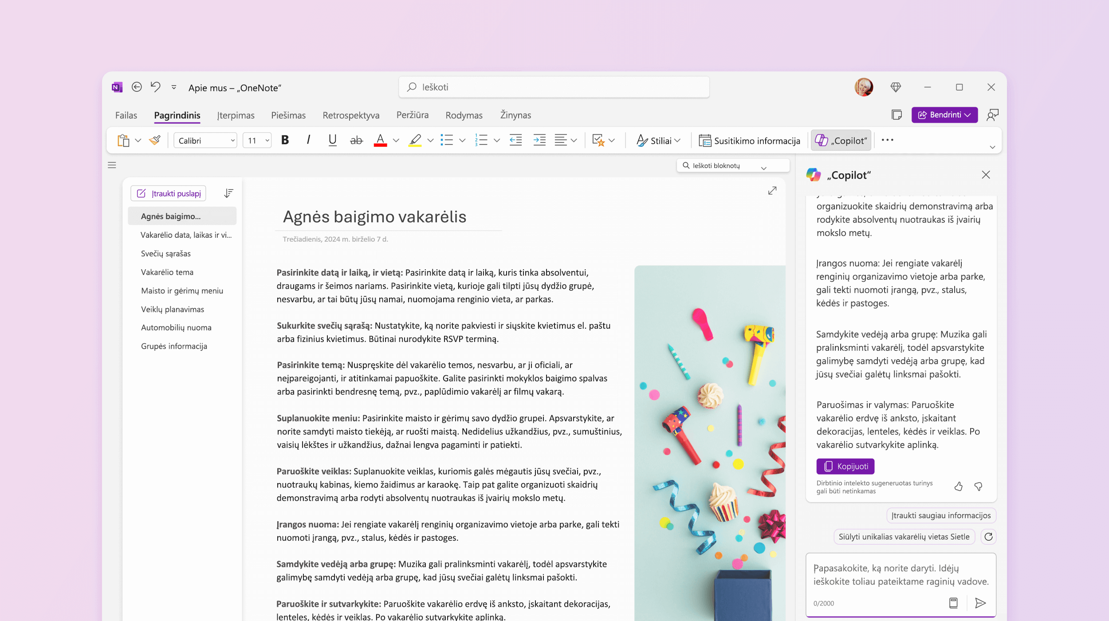1109x621 pixels.
Task: Click the font color swatch
Action: 380,140
